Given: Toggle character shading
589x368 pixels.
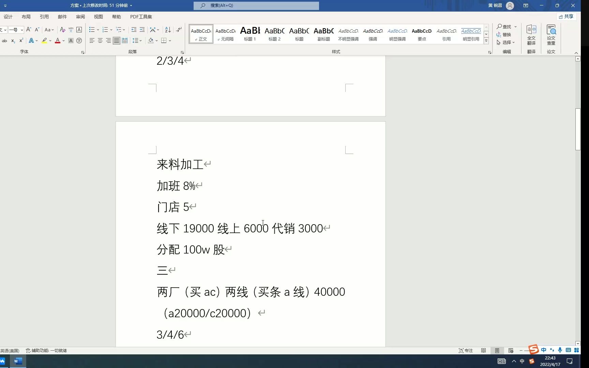Looking at the screenshot, I should click(71, 41).
